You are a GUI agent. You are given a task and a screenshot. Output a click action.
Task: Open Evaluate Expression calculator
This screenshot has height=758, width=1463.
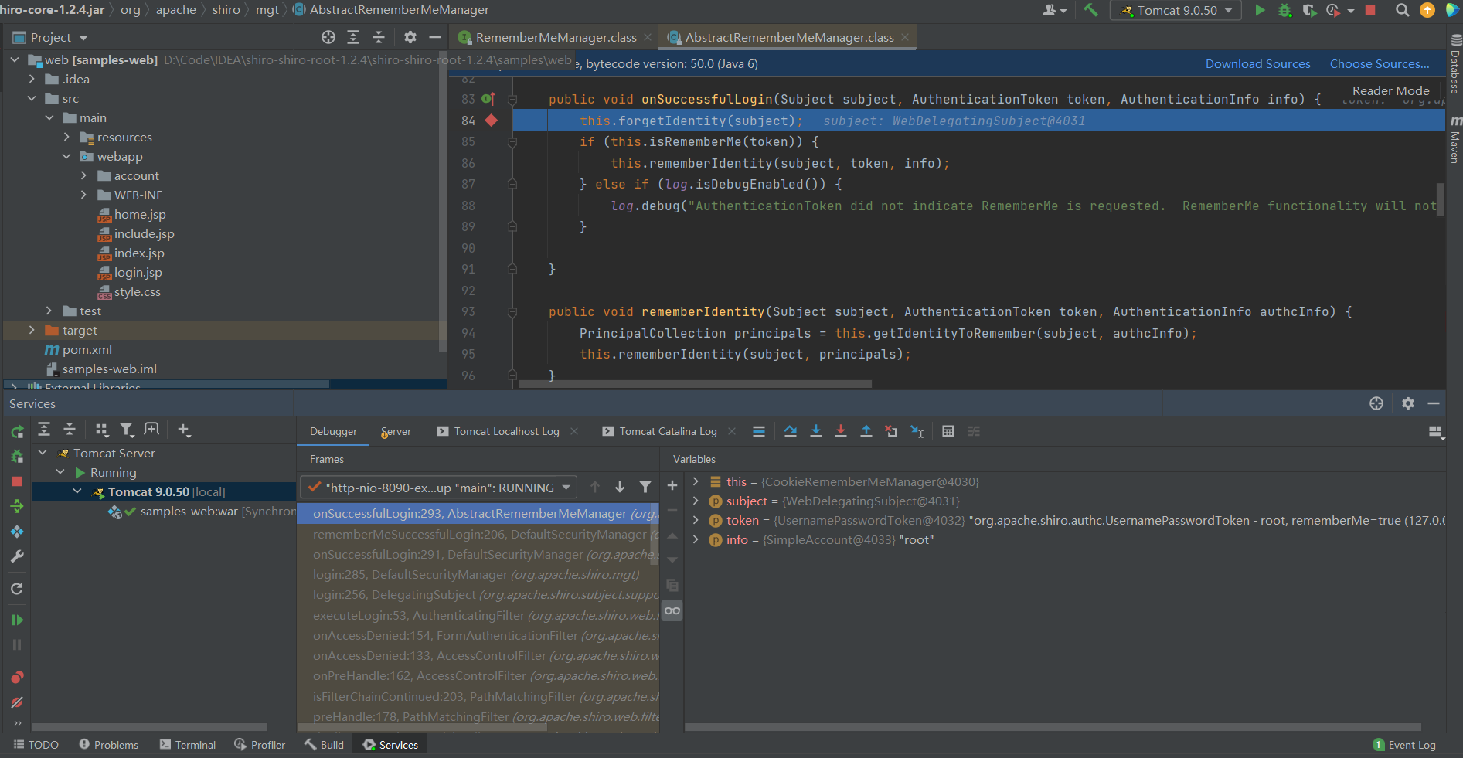click(x=948, y=431)
